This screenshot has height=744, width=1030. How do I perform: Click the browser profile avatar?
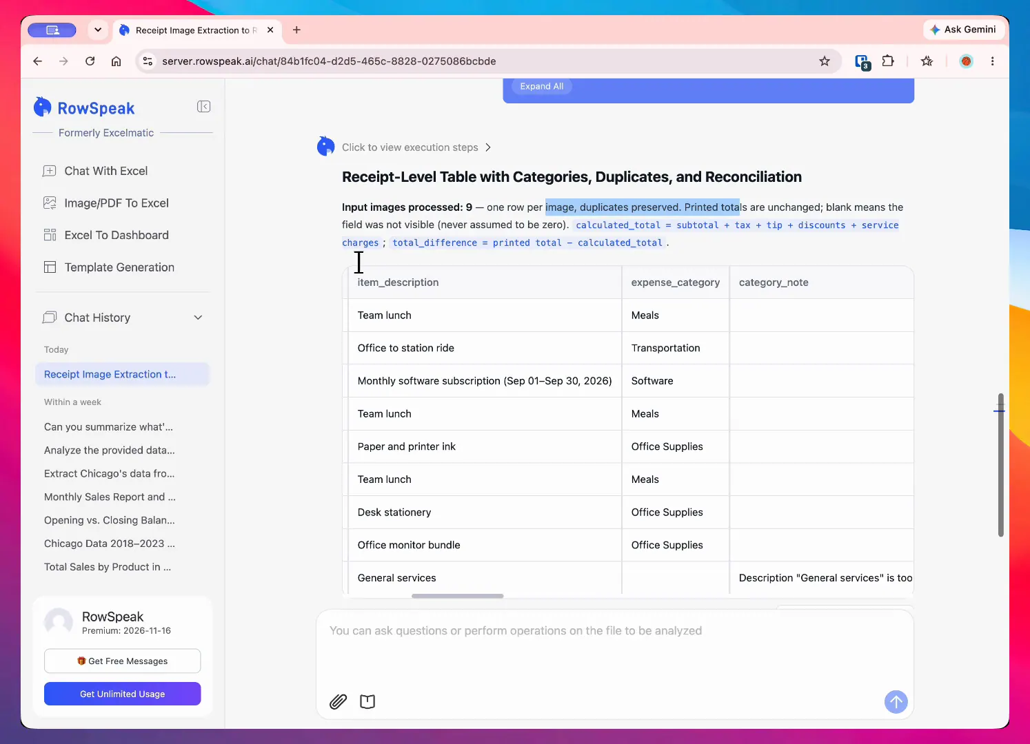click(966, 61)
